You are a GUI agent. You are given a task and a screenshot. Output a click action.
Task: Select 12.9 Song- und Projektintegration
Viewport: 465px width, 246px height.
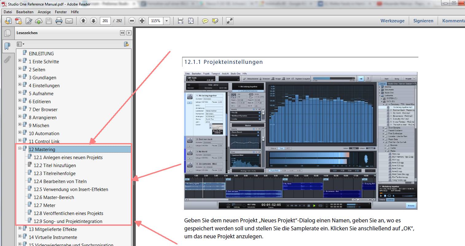[x=68, y=221]
